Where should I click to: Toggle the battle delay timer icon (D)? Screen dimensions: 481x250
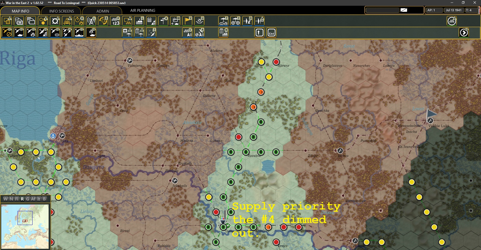pyautogui.click(x=79, y=21)
